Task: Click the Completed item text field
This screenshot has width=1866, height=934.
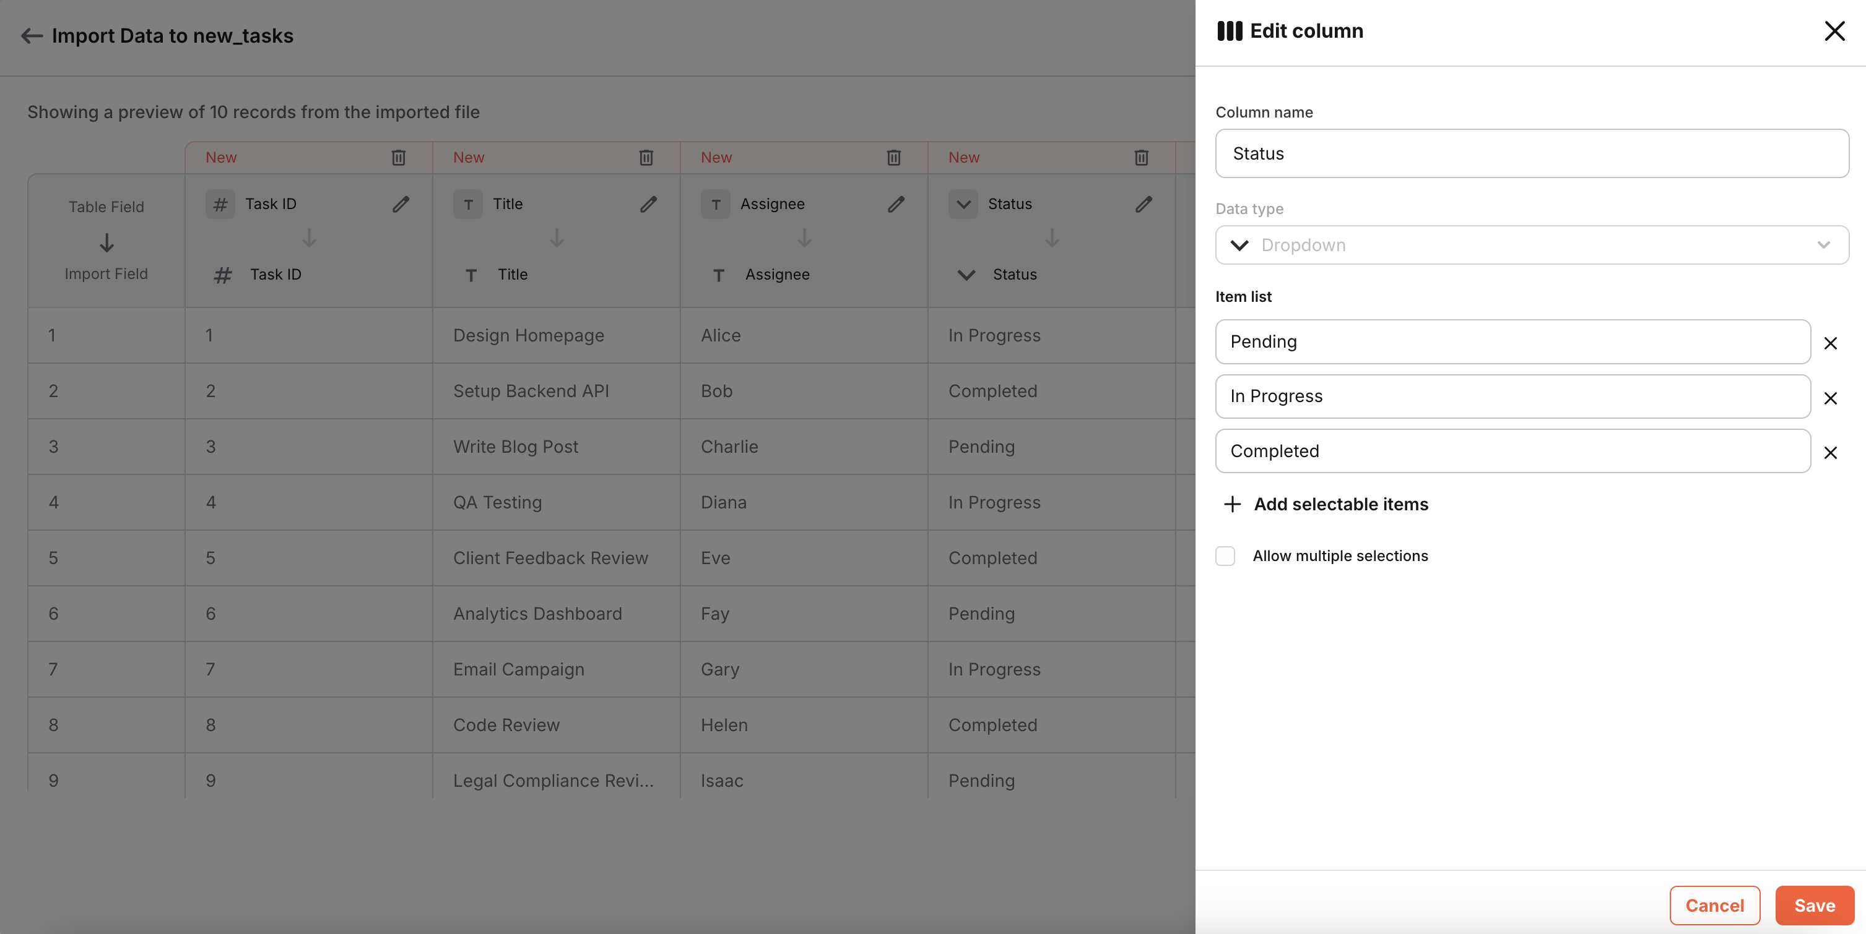Action: point(1513,451)
